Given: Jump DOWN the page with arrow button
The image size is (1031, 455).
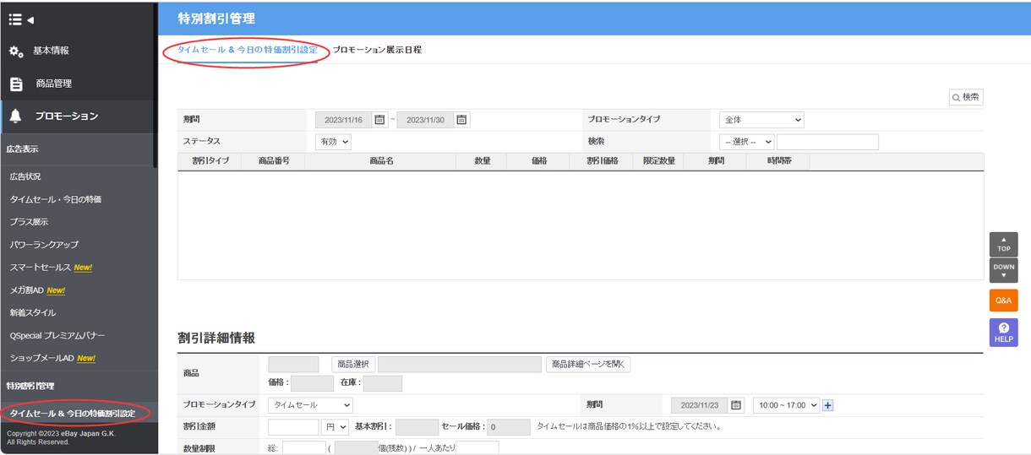Looking at the screenshot, I should [x=1003, y=271].
